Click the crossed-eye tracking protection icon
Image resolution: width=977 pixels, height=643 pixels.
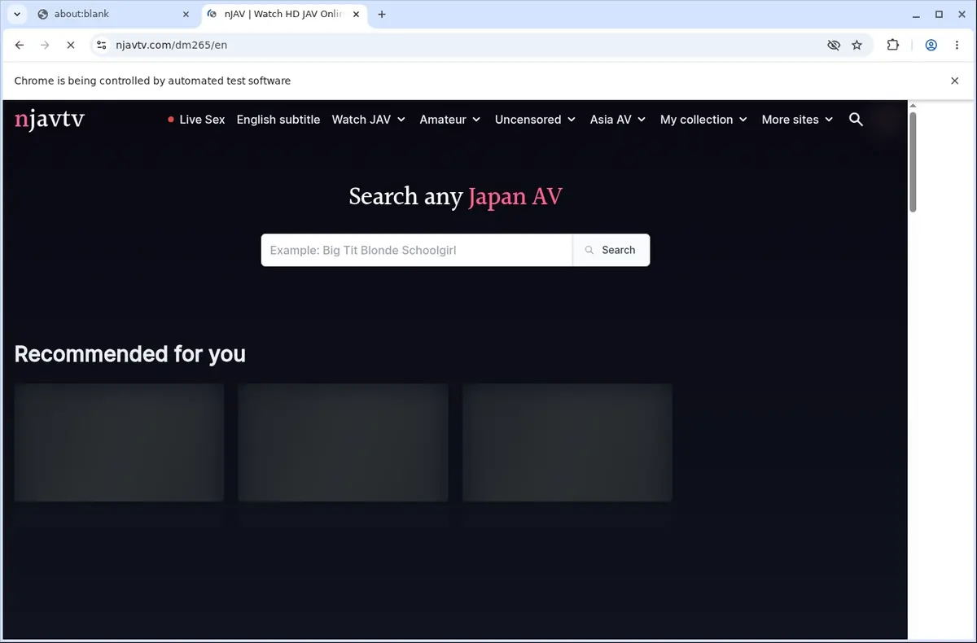tap(834, 46)
